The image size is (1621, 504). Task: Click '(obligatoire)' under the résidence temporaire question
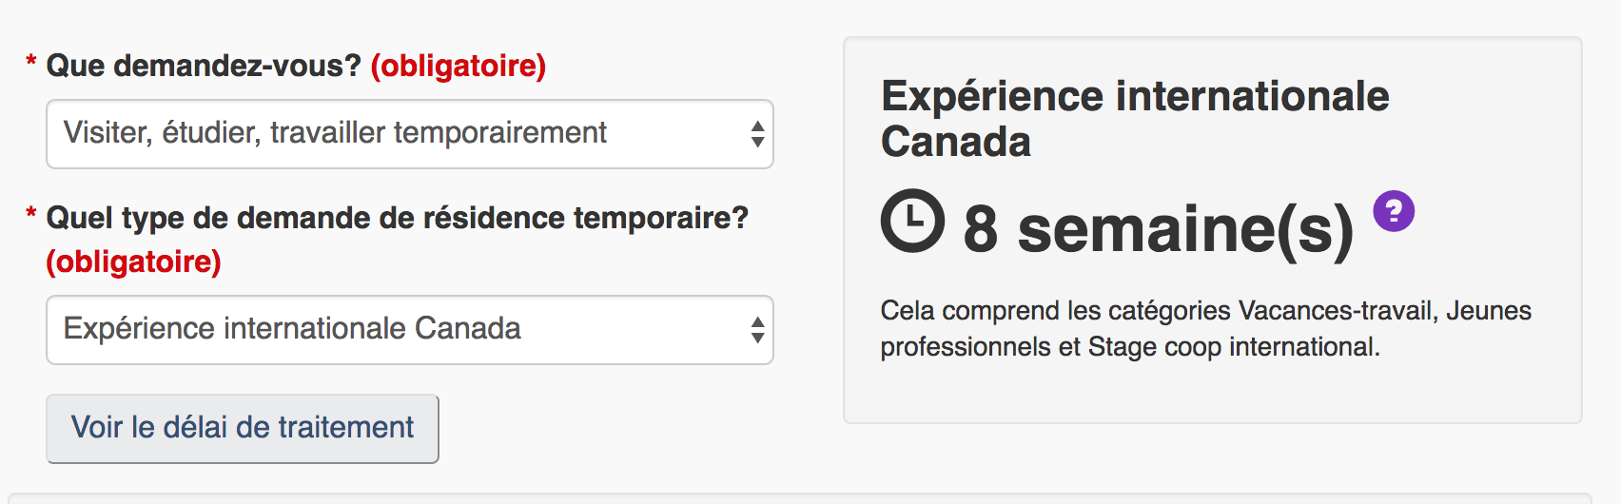(x=133, y=262)
